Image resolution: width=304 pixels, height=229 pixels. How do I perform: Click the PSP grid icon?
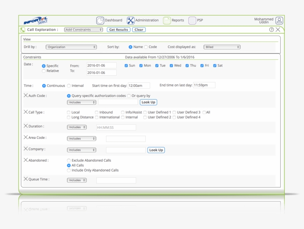[x=192, y=20]
